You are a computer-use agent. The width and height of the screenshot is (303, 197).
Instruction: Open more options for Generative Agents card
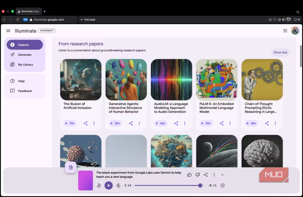(139, 123)
